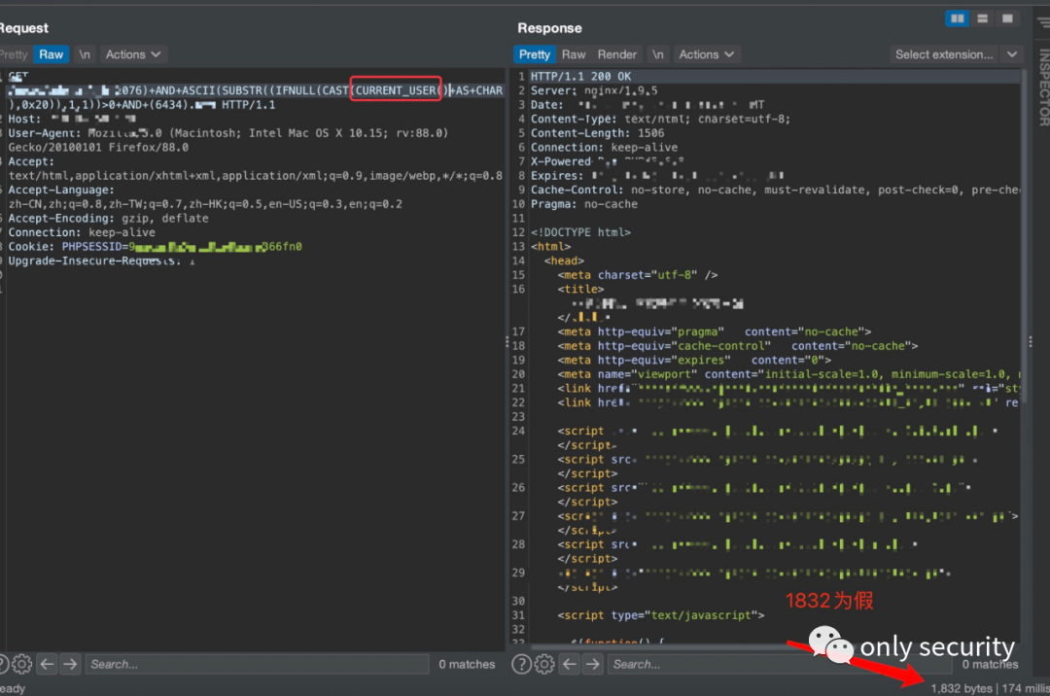Open Response search settings gear icon
The image size is (1050, 696).
pyautogui.click(x=544, y=664)
